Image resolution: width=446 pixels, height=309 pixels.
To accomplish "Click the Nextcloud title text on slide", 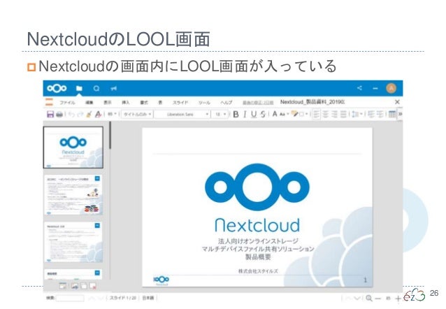I will pyautogui.click(x=257, y=225).
